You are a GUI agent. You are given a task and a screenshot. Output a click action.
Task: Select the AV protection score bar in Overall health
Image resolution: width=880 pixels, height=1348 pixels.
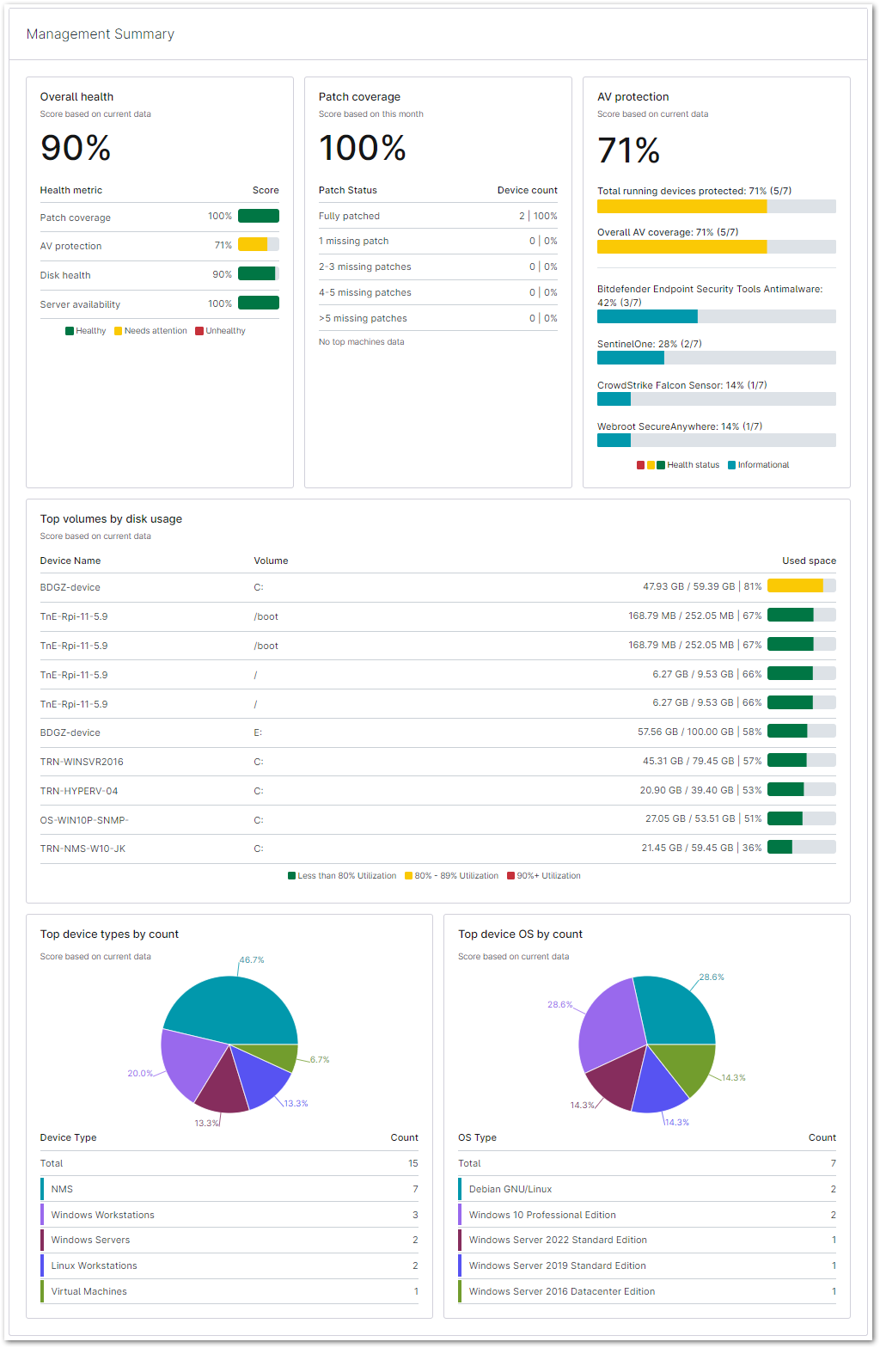(x=258, y=245)
